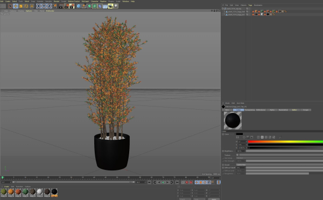Screen dimensions: 323x200
Task: Switch to material Reflectance tab
Action: (261, 110)
